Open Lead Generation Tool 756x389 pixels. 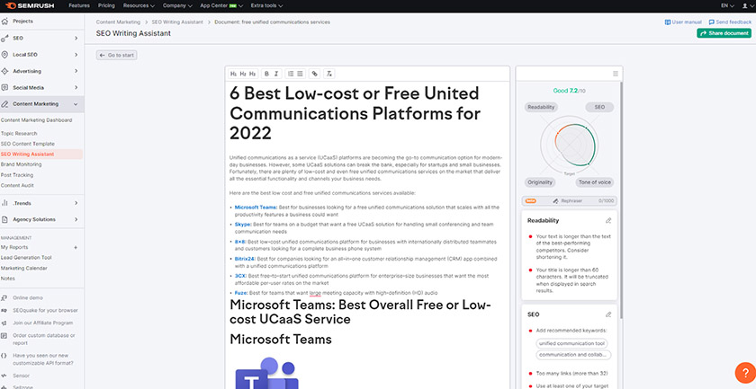[26, 258]
